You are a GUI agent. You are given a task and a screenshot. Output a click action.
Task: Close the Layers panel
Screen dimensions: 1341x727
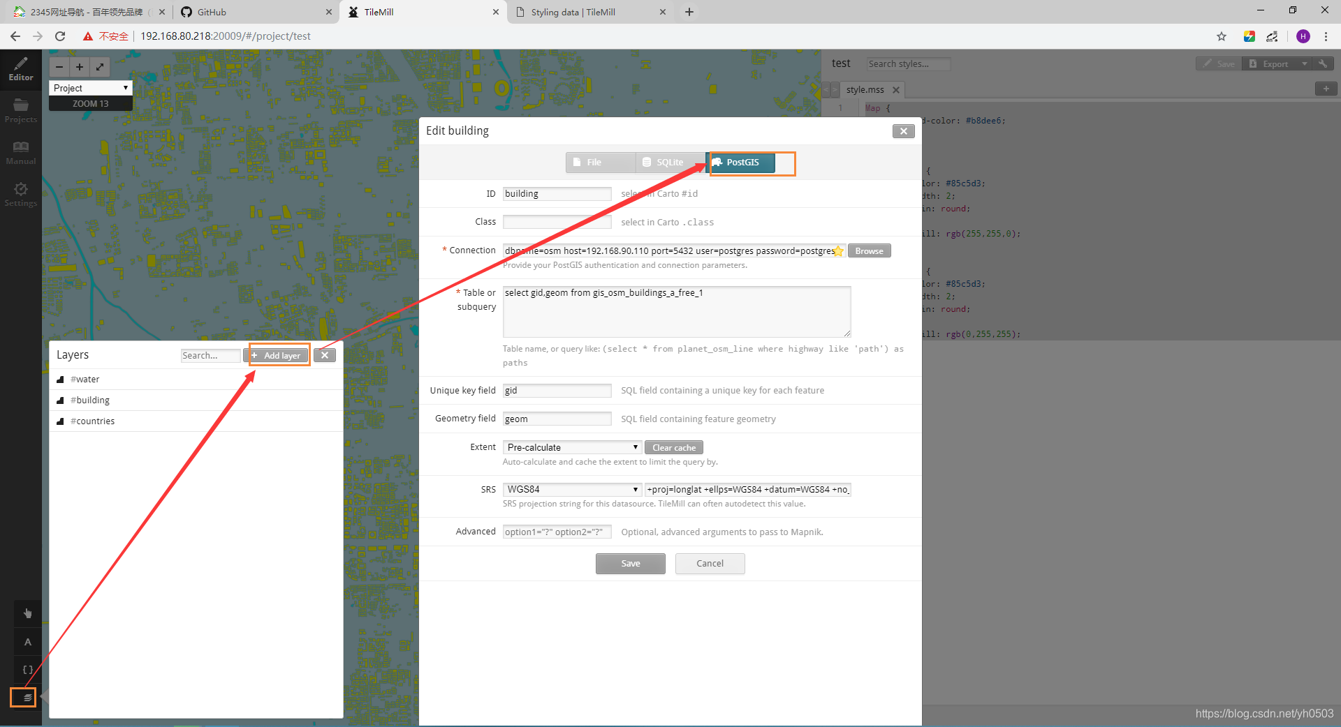pyautogui.click(x=325, y=355)
